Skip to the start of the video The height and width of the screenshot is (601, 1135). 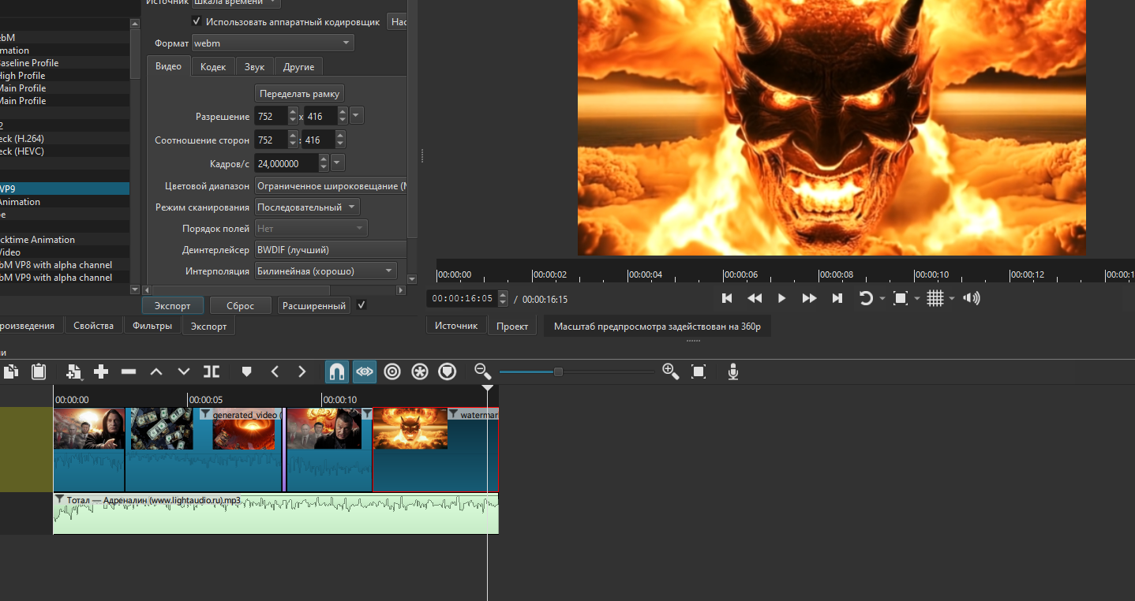728,298
